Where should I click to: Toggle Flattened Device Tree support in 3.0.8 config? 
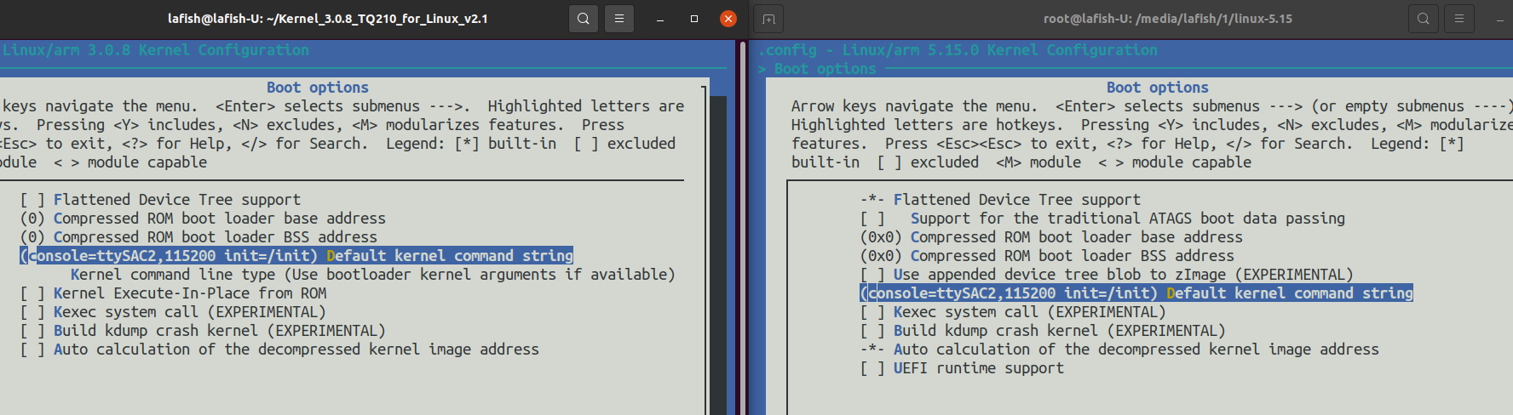(x=176, y=200)
